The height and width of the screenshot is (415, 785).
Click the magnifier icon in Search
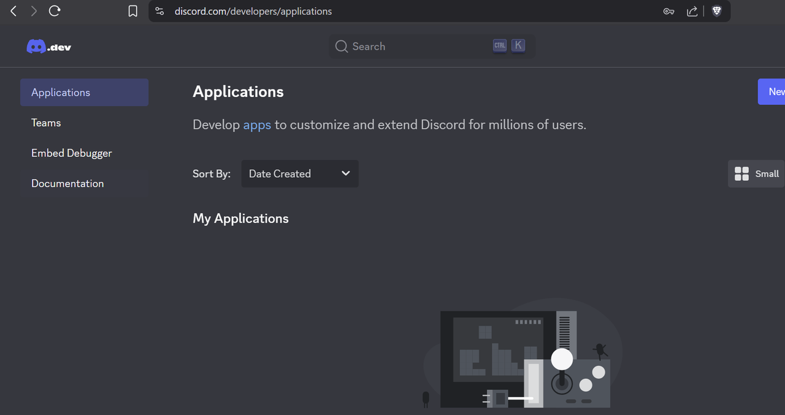click(342, 47)
